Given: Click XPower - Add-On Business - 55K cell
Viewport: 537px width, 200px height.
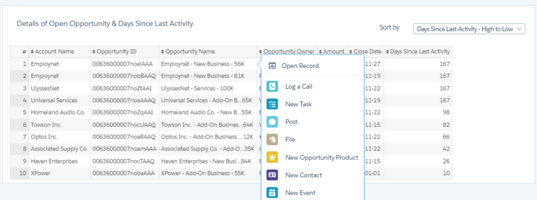Looking at the screenshot, I should (203, 173).
